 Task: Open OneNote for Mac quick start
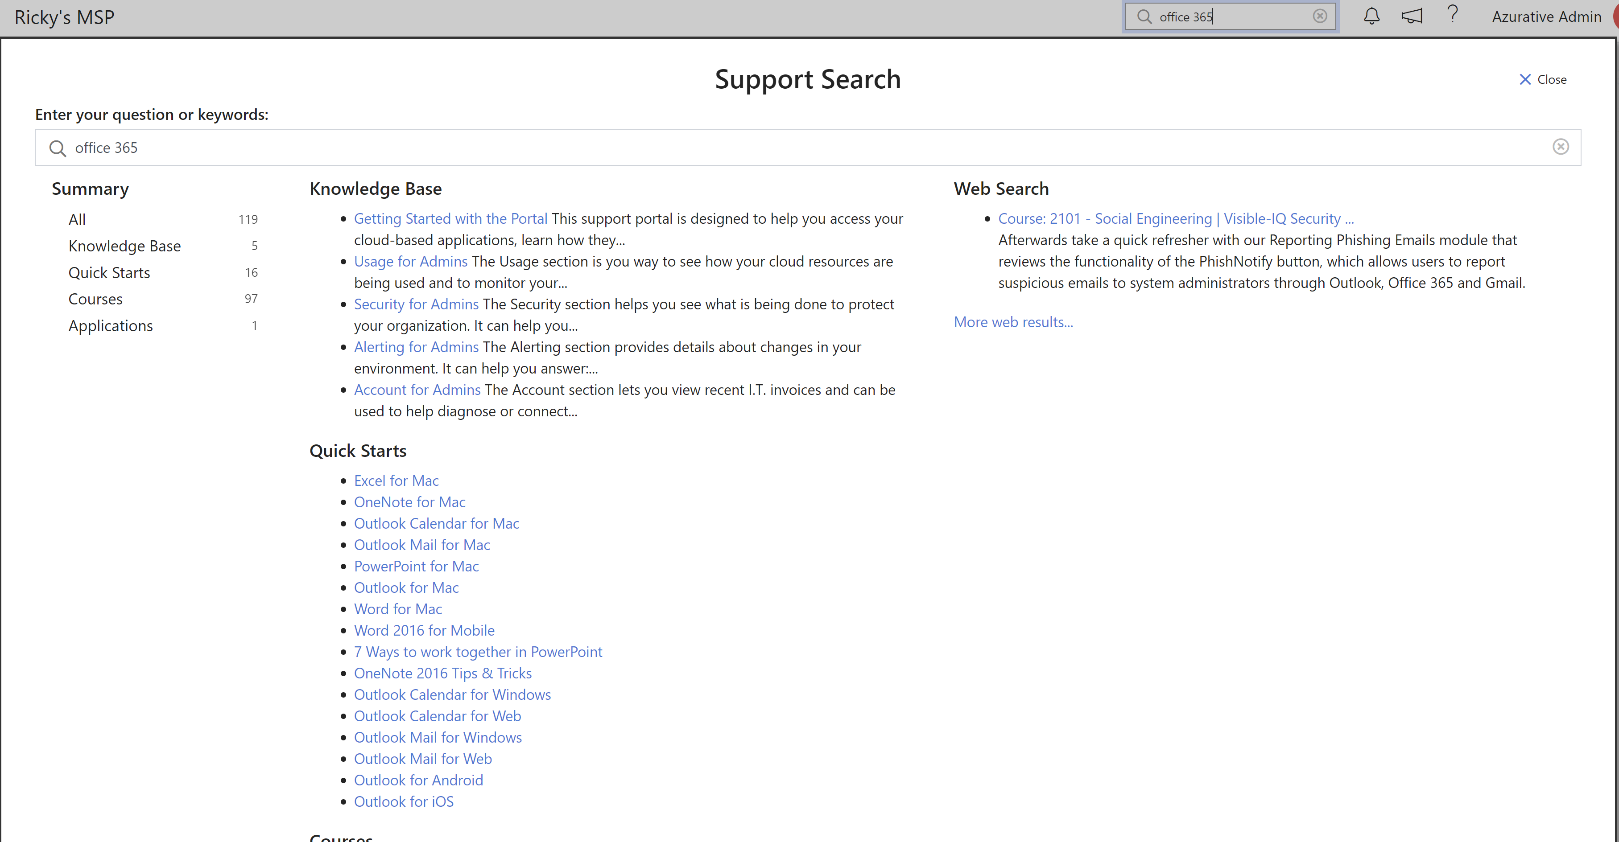pos(409,502)
